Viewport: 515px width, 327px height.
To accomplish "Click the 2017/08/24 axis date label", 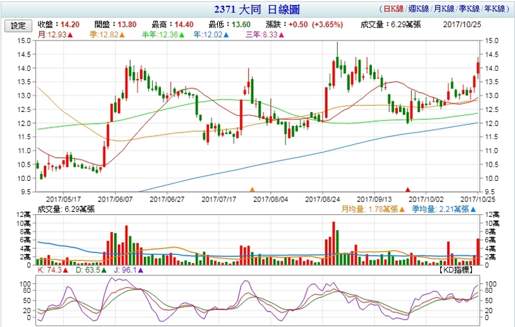I will (322, 199).
